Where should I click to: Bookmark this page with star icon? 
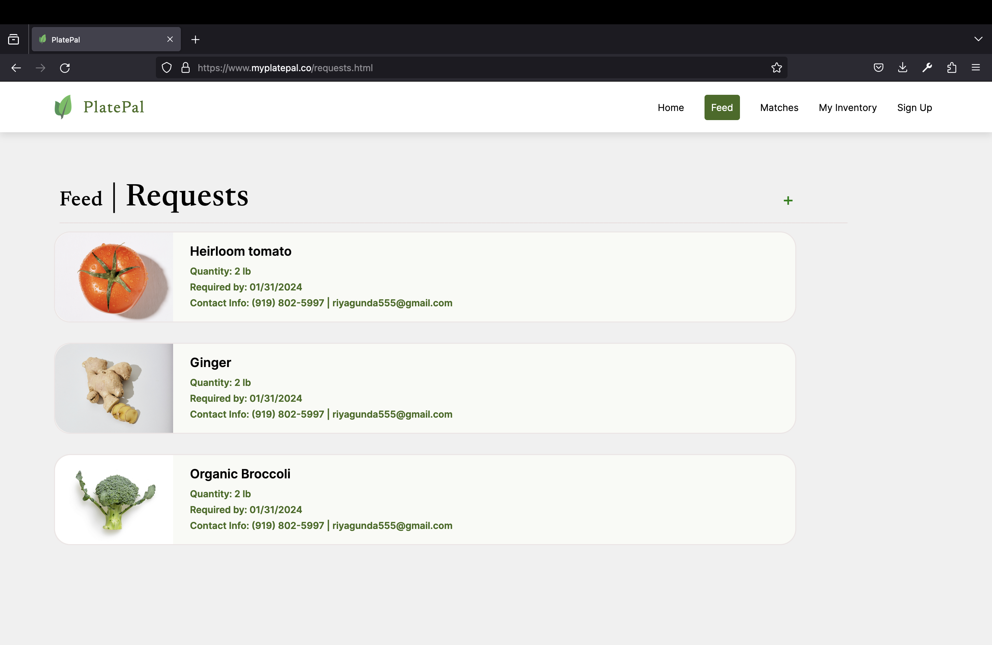(x=776, y=67)
